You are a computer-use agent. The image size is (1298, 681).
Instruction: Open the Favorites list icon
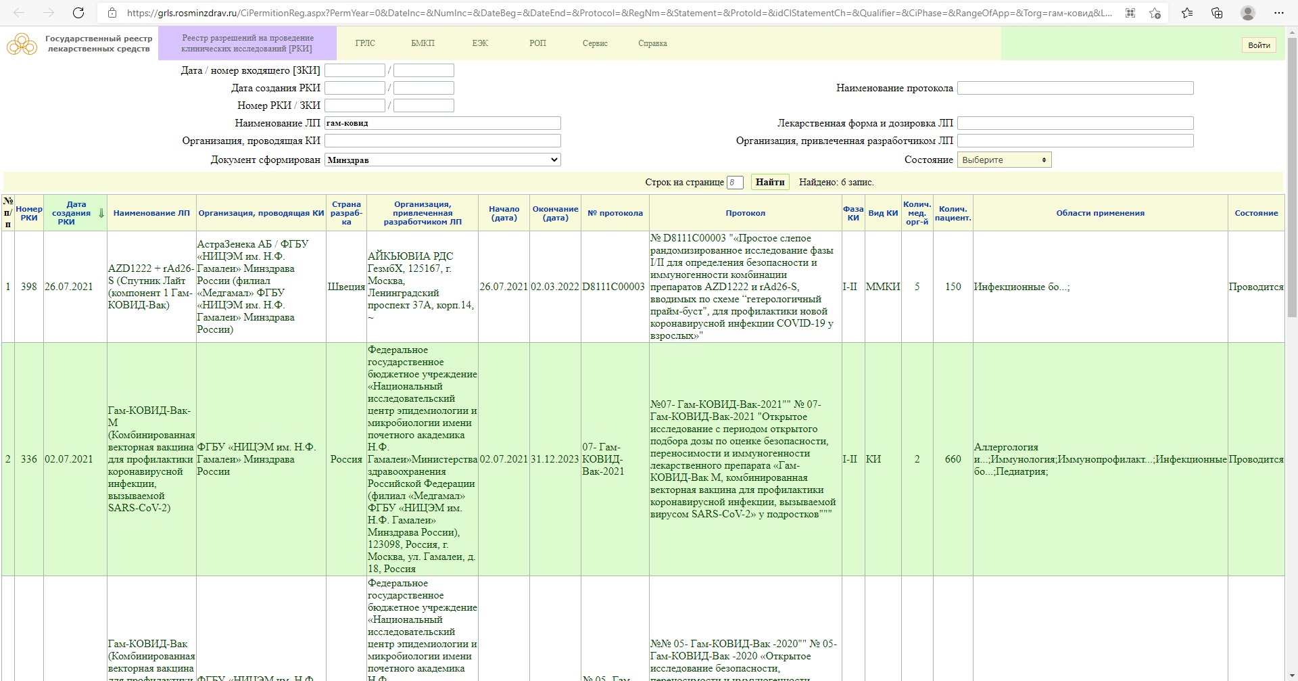click(1187, 13)
